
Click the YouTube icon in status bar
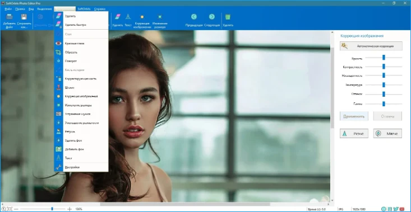(x=402, y=209)
